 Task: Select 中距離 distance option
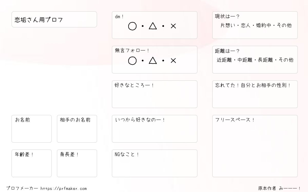point(245,60)
